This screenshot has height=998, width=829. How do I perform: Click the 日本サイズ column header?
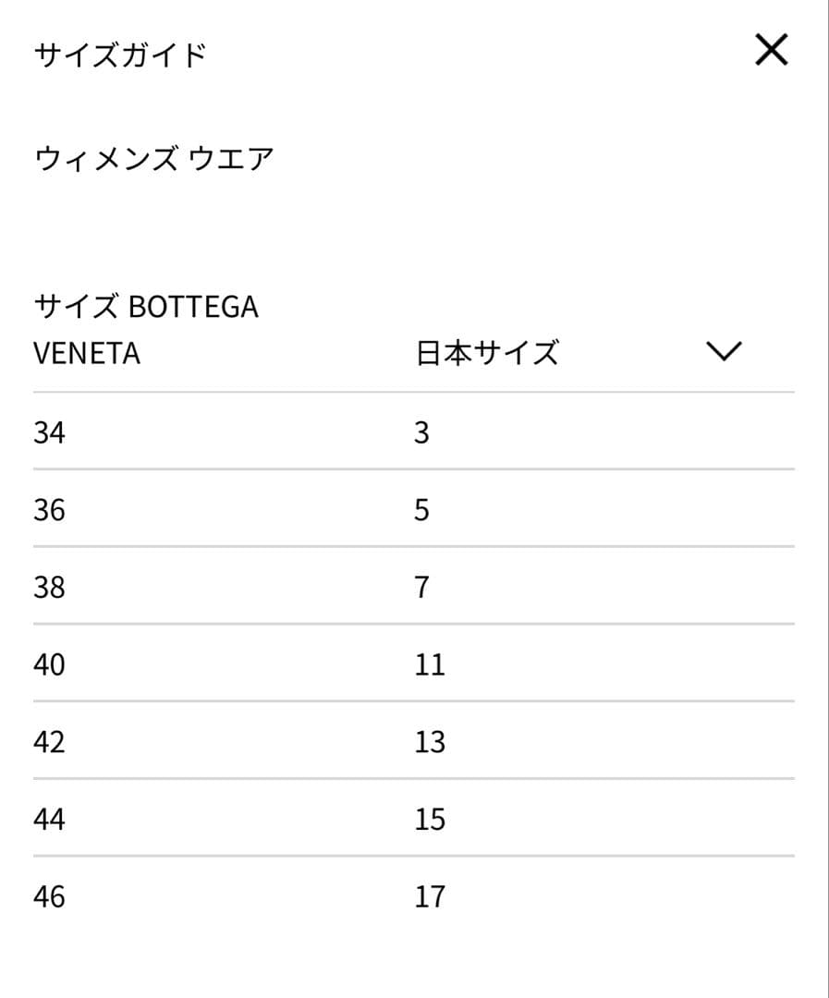487,349
